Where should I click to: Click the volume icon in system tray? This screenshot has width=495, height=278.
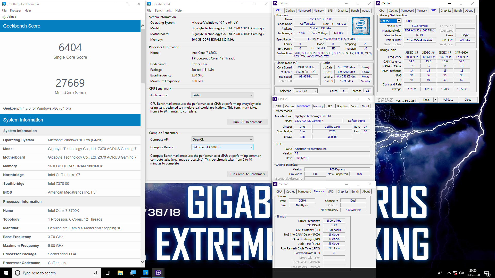pyautogui.click(x=461, y=273)
